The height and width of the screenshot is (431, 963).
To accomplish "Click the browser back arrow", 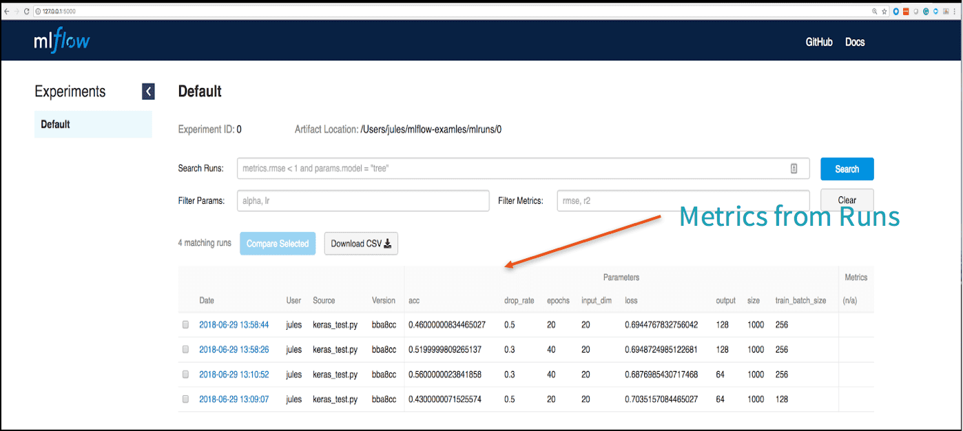I will [6, 11].
